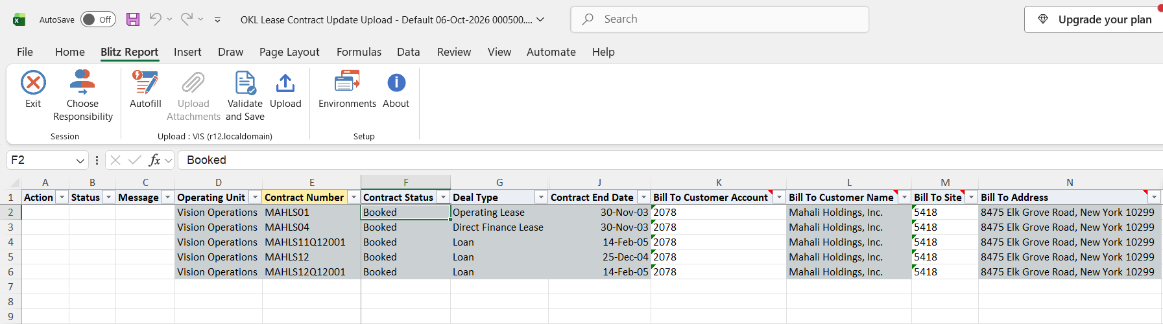Switch to the Insert tab
Screen dimensions: 1163x324
click(x=187, y=52)
